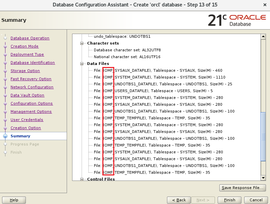Jump to Management Options step
This screenshot has height=204, width=270.
tap(31, 112)
